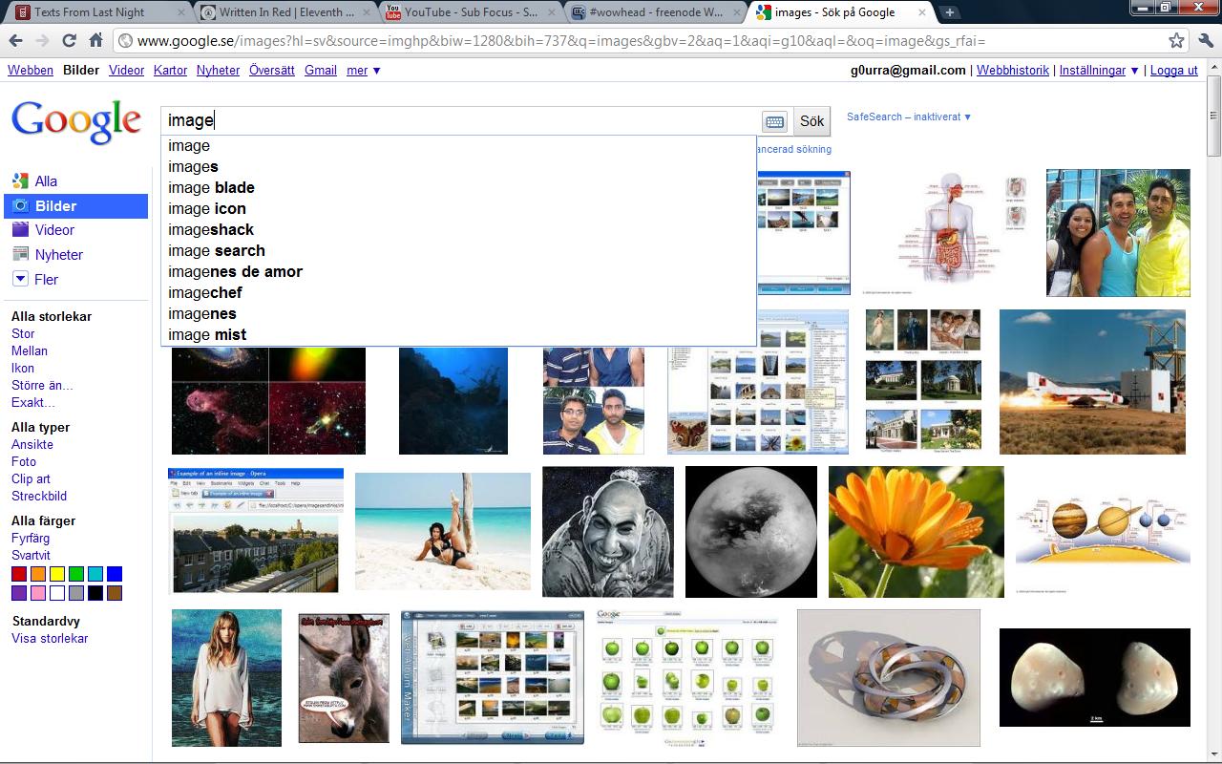This screenshot has width=1222, height=764.
Task: Open the orange flower image thumbnail
Action: coord(916,532)
